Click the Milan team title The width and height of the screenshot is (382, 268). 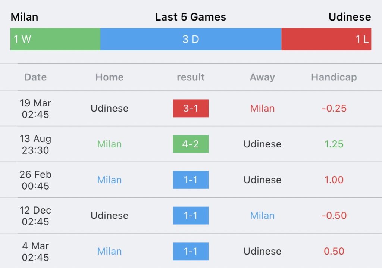click(x=25, y=17)
